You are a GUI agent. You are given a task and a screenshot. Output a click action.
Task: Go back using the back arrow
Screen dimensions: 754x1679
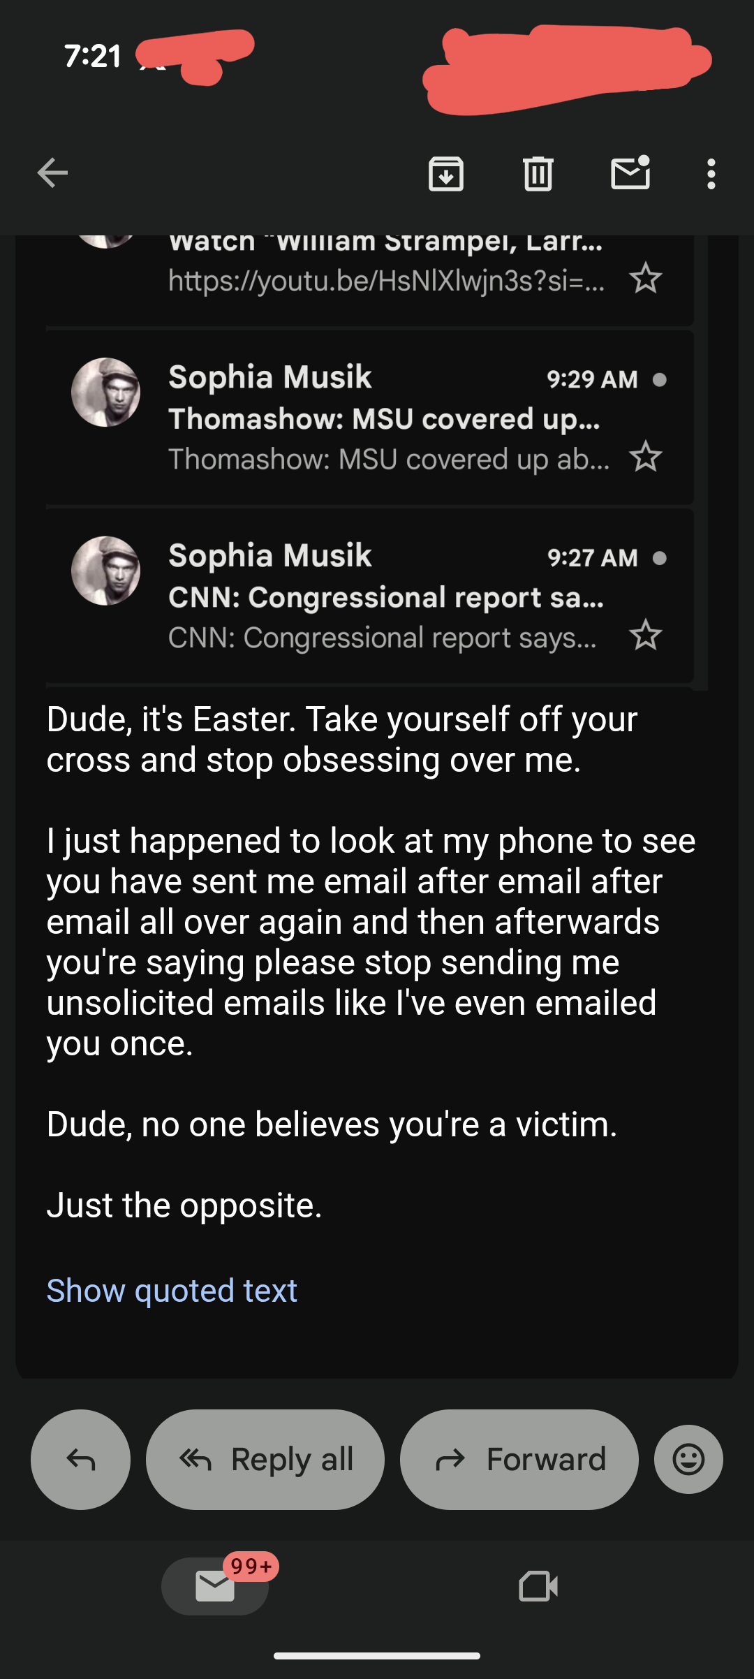(52, 173)
